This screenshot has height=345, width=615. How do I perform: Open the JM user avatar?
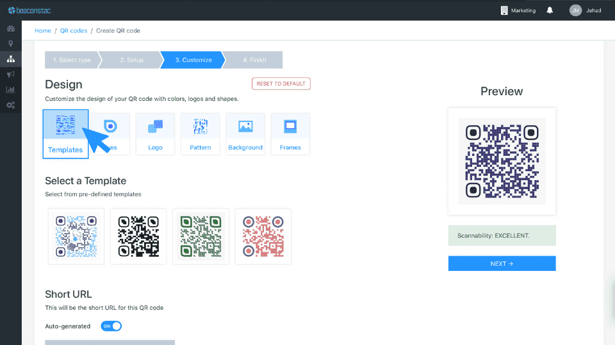pos(575,11)
